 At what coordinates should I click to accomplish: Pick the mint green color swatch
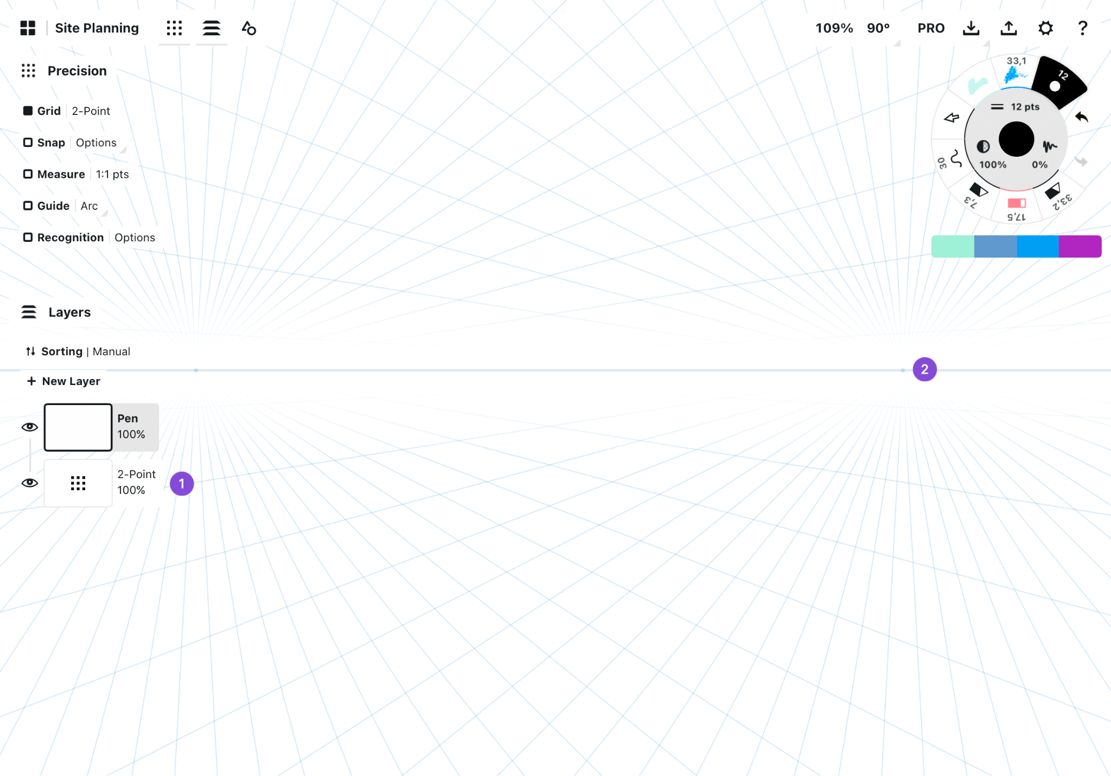point(953,246)
